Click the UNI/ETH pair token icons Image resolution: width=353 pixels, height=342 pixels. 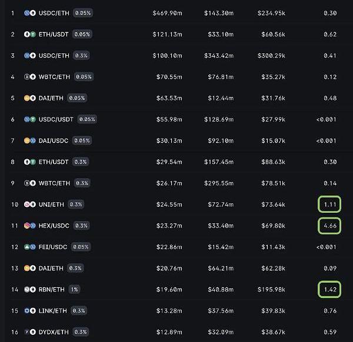pyautogui.click(x=29, y=204)
